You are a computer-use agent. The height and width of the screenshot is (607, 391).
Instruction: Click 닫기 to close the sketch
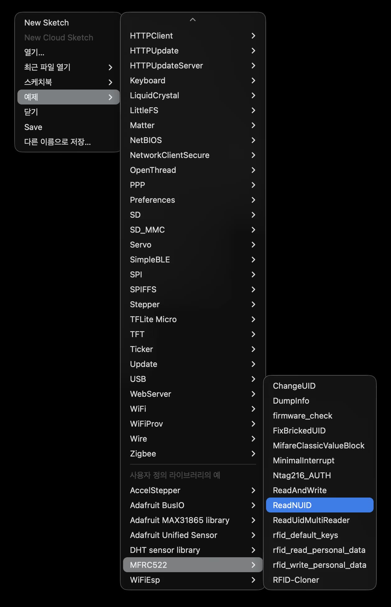click(x=31, y=112)
